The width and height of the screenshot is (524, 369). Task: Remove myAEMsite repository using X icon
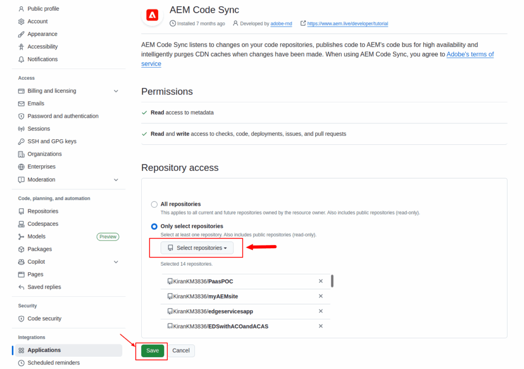point(321,296)
